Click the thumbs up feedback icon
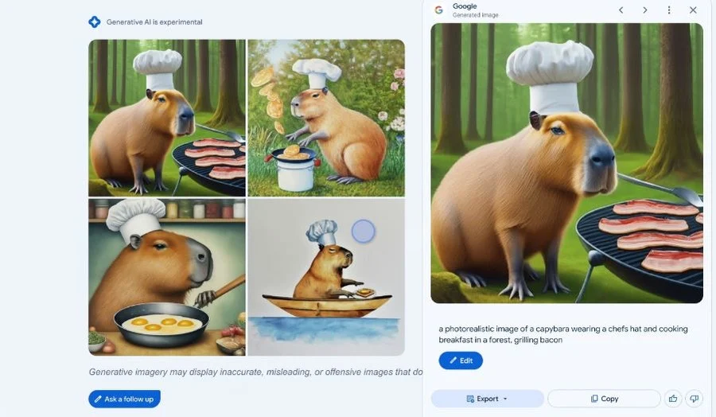This screenshot has width=716, height=417. pos(673,399)
